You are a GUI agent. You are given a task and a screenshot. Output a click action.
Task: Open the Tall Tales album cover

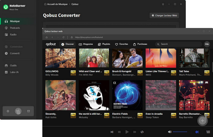click(194, 58)
